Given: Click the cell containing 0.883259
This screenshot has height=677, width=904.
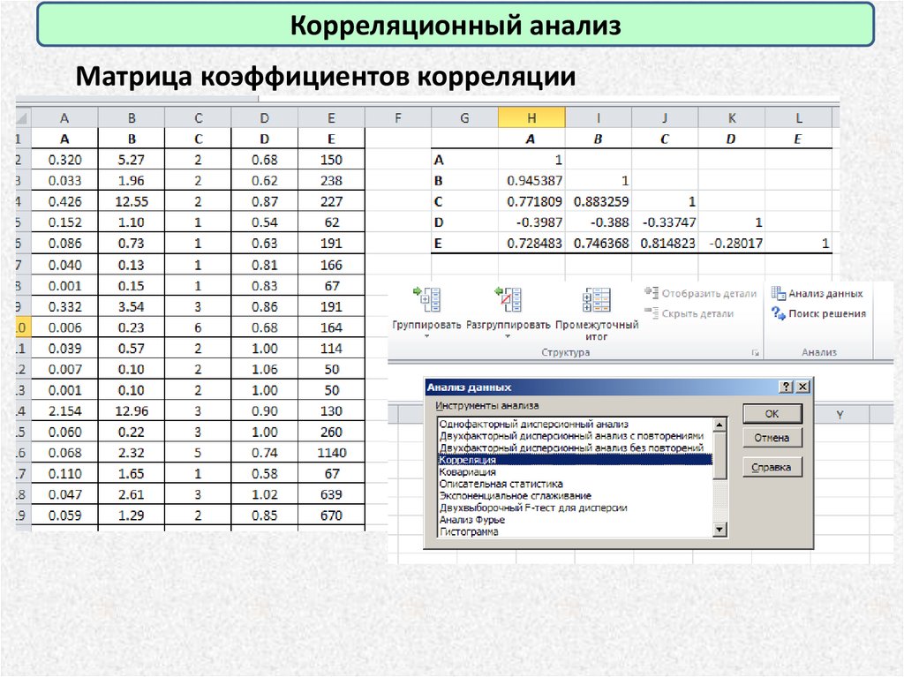Looking at the screenshot, I should [599, 201].
